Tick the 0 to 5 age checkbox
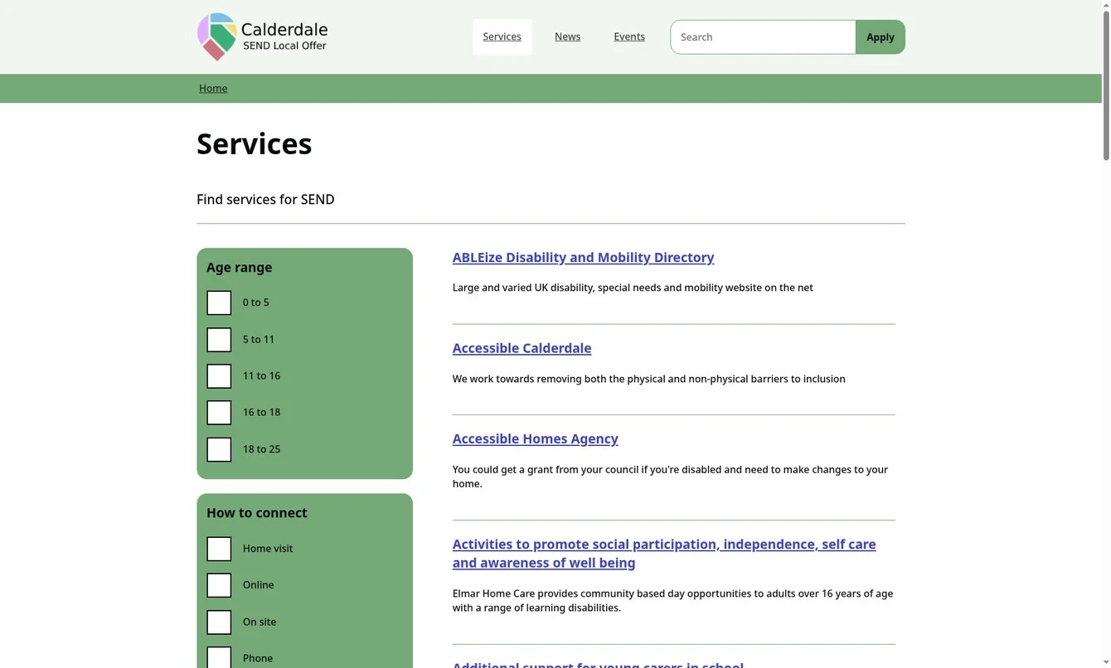Viewport: 1111px width, 668px height. click(x=219, y=303)
